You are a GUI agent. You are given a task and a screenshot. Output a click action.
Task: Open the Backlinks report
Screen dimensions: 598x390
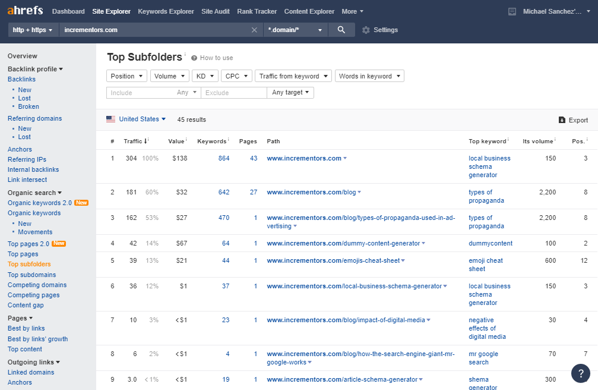(x=21, y=79)
